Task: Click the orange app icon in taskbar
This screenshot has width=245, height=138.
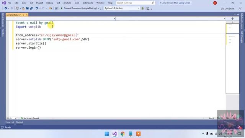Action: click(139, 134)
